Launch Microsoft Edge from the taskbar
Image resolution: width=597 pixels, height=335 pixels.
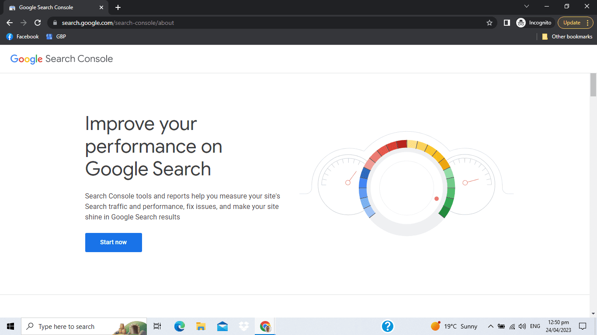(179, 326)
